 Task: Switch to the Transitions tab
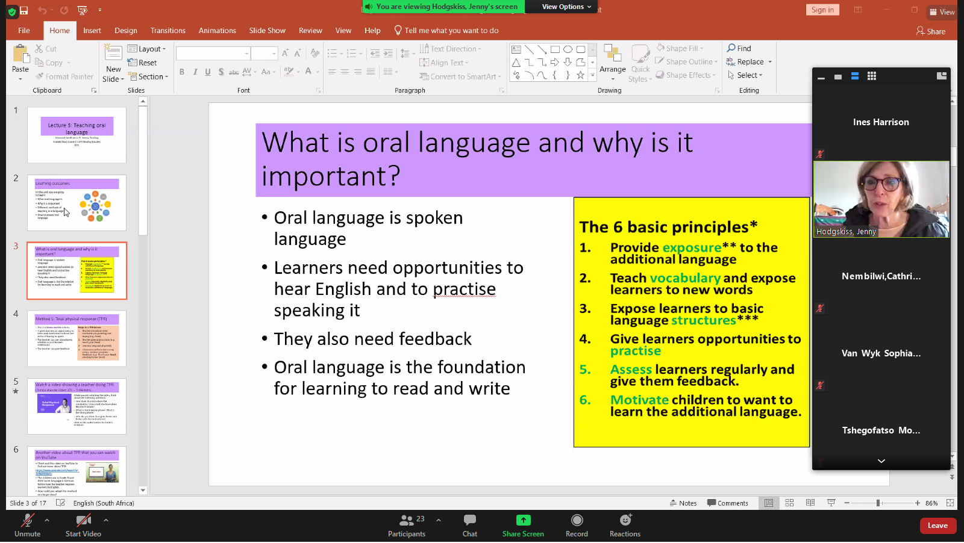pos(168,31)
